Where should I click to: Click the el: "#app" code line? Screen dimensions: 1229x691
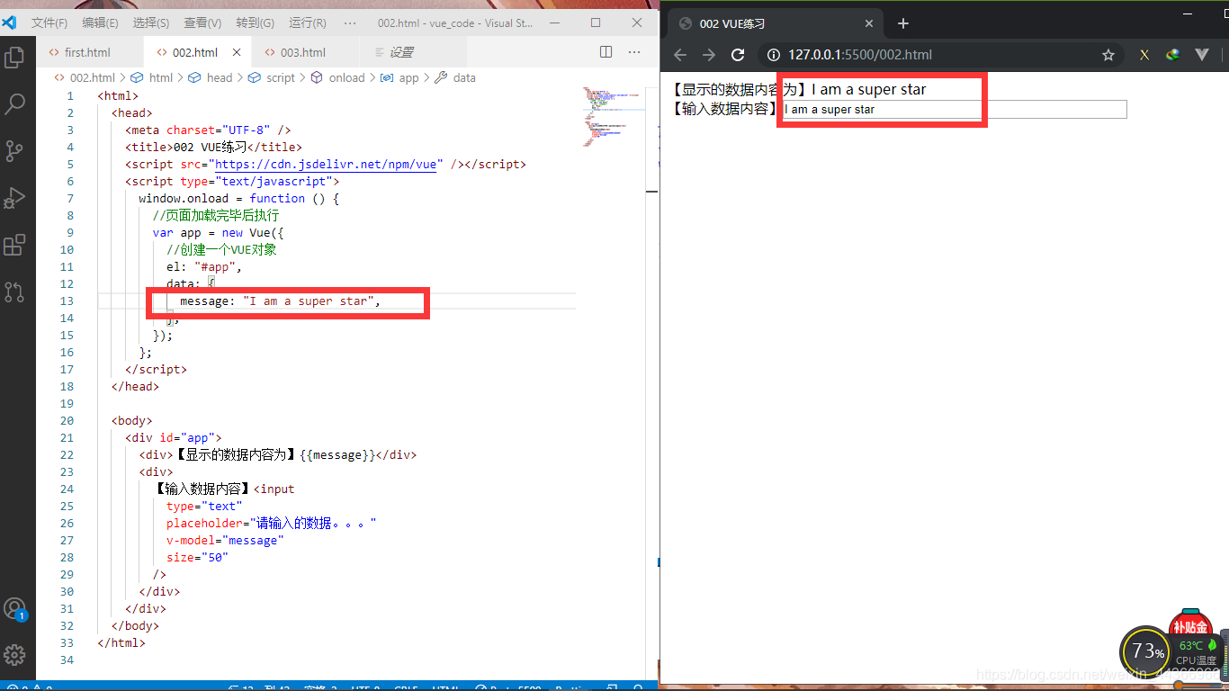204,266
